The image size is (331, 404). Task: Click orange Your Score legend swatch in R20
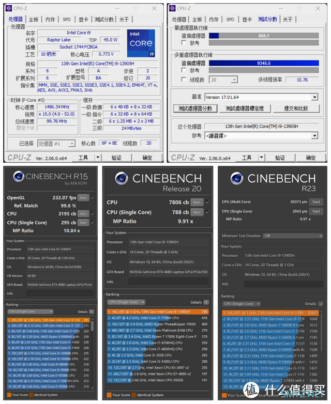pos(109,395)
